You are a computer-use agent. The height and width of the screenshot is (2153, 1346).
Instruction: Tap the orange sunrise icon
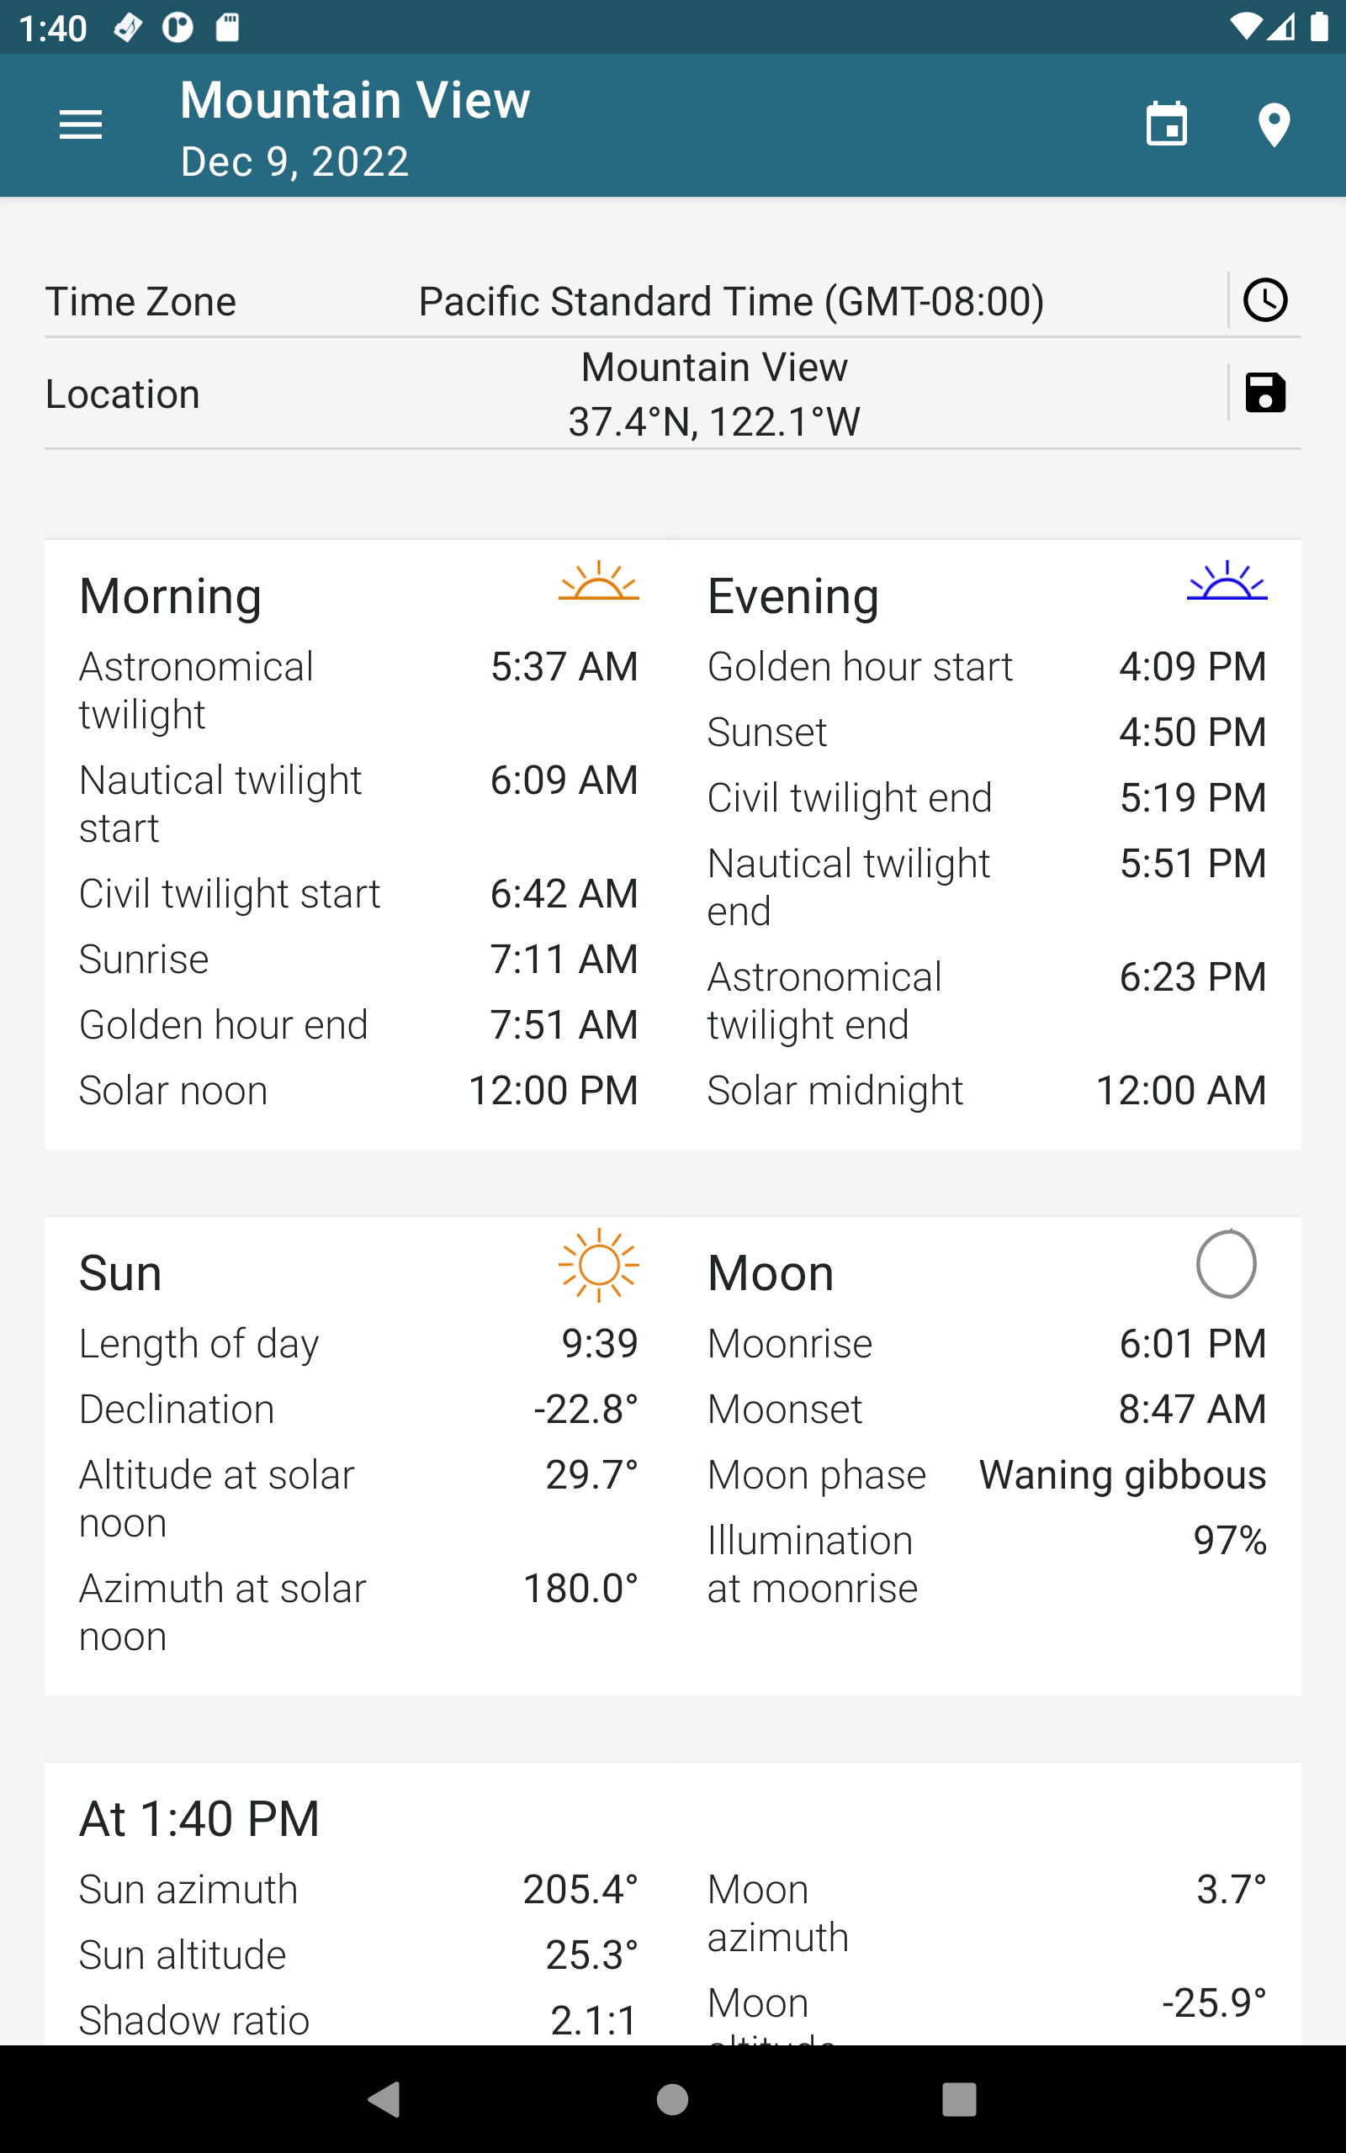(x=598, y=582)
